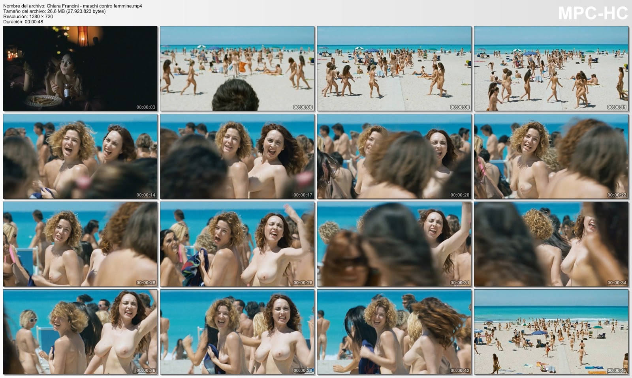
Task: Select the thumbnail stamped 00:00:28
Action: (237, 244)
